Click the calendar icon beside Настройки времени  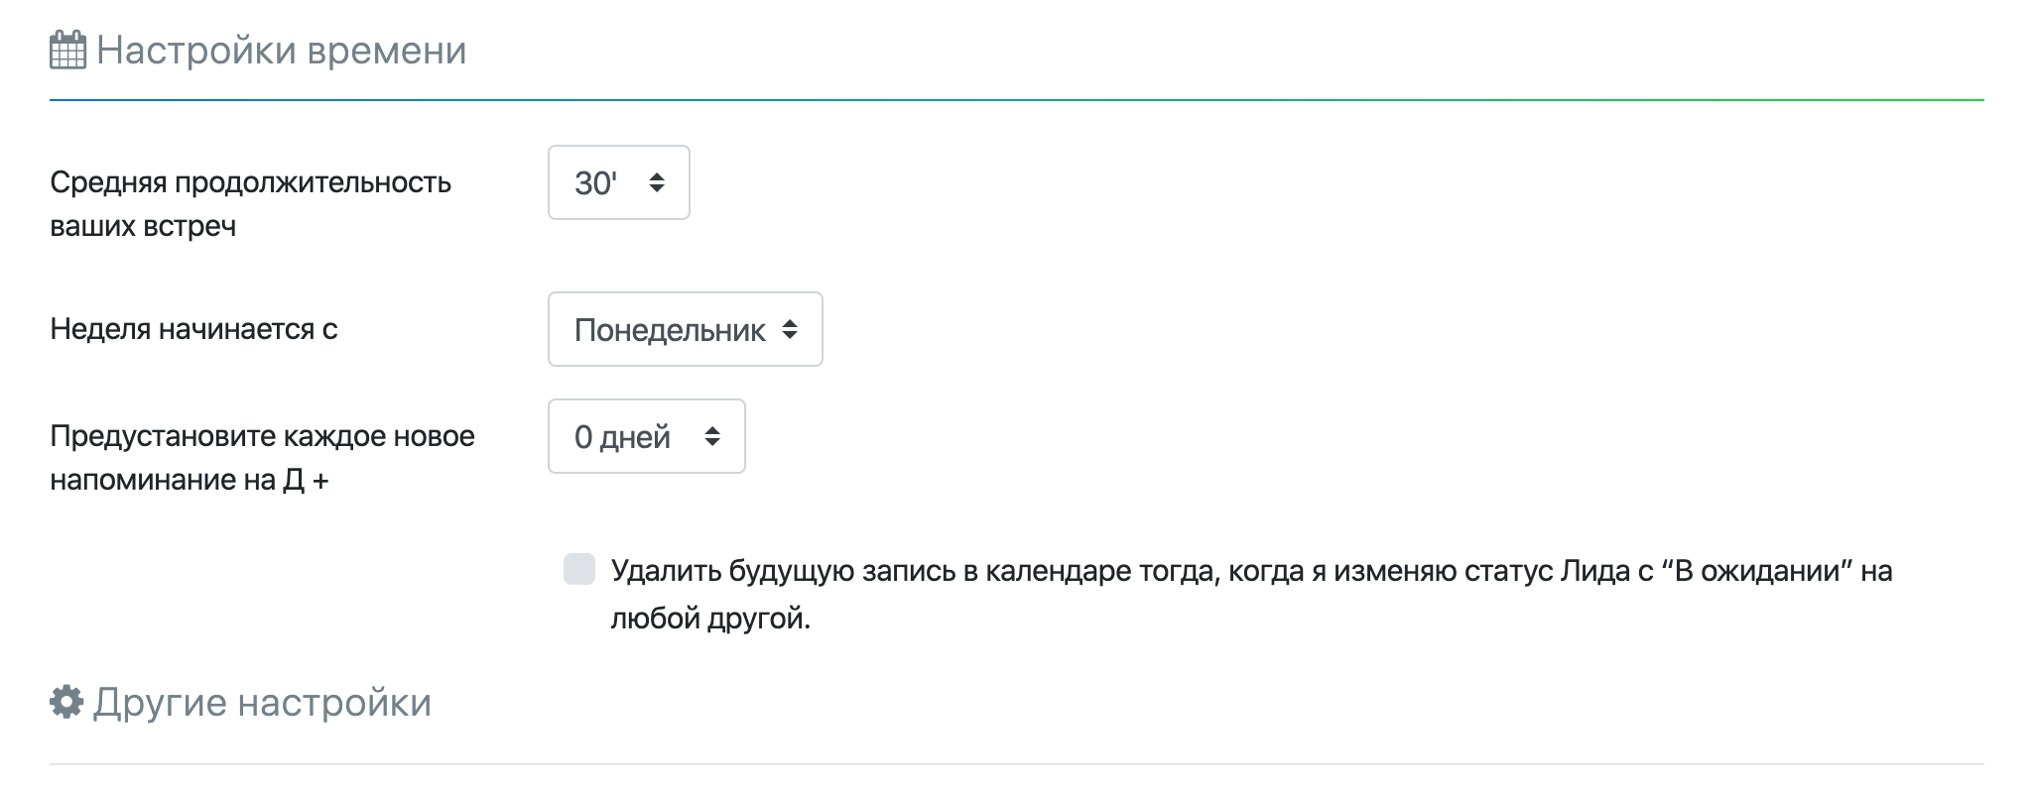tap(67, 51)
